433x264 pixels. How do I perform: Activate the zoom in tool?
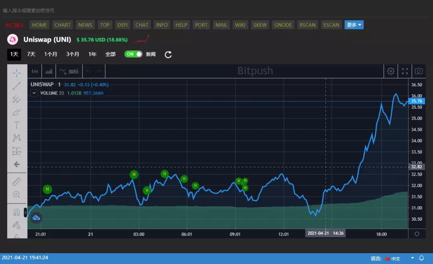(x=16, y=195)
